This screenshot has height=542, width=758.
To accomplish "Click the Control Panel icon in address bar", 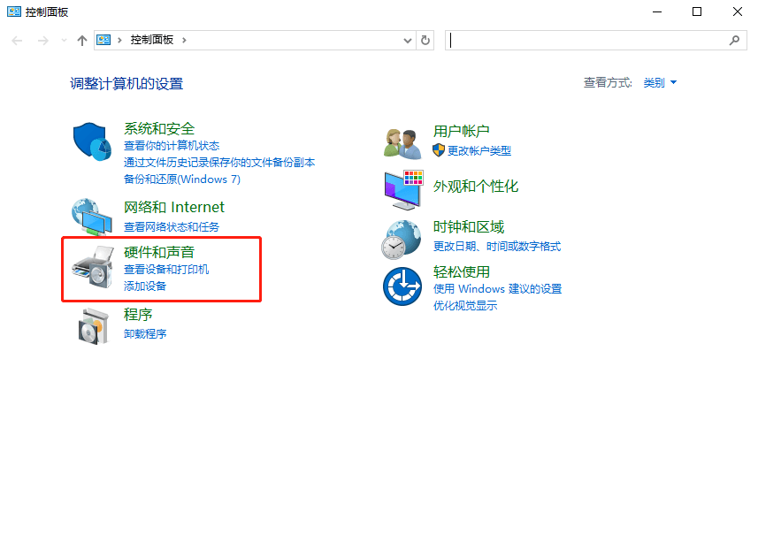I will [x=103, y=40].
